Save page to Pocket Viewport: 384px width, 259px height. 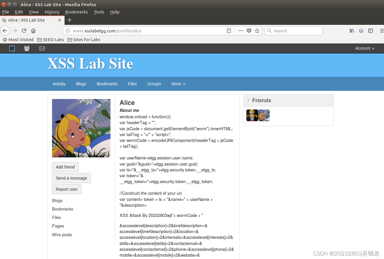tap(249, 31)
